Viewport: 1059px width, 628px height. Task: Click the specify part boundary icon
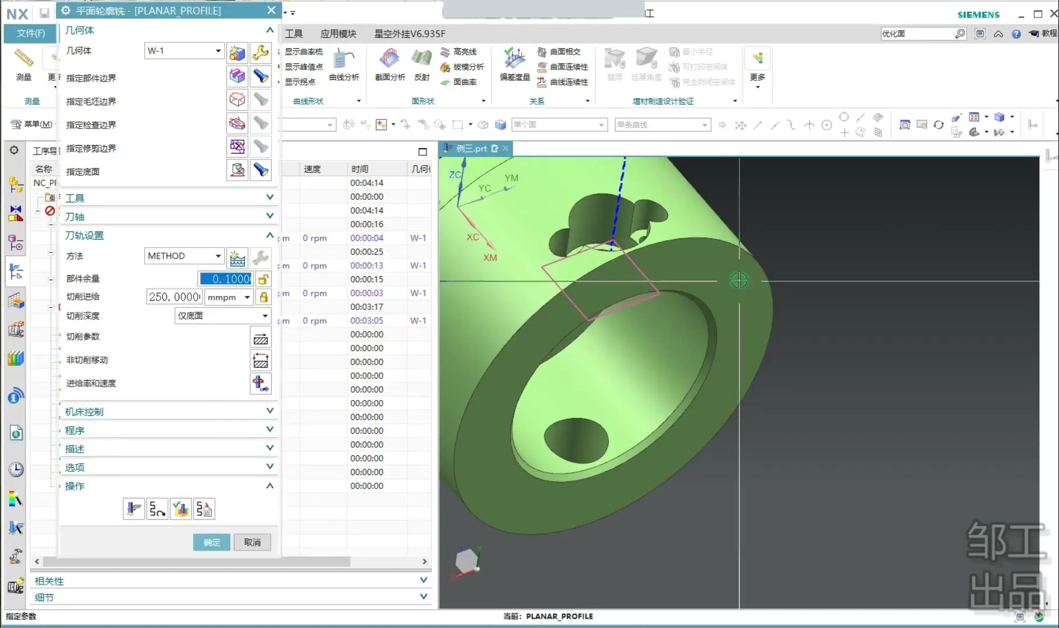[x=237, y=76]
